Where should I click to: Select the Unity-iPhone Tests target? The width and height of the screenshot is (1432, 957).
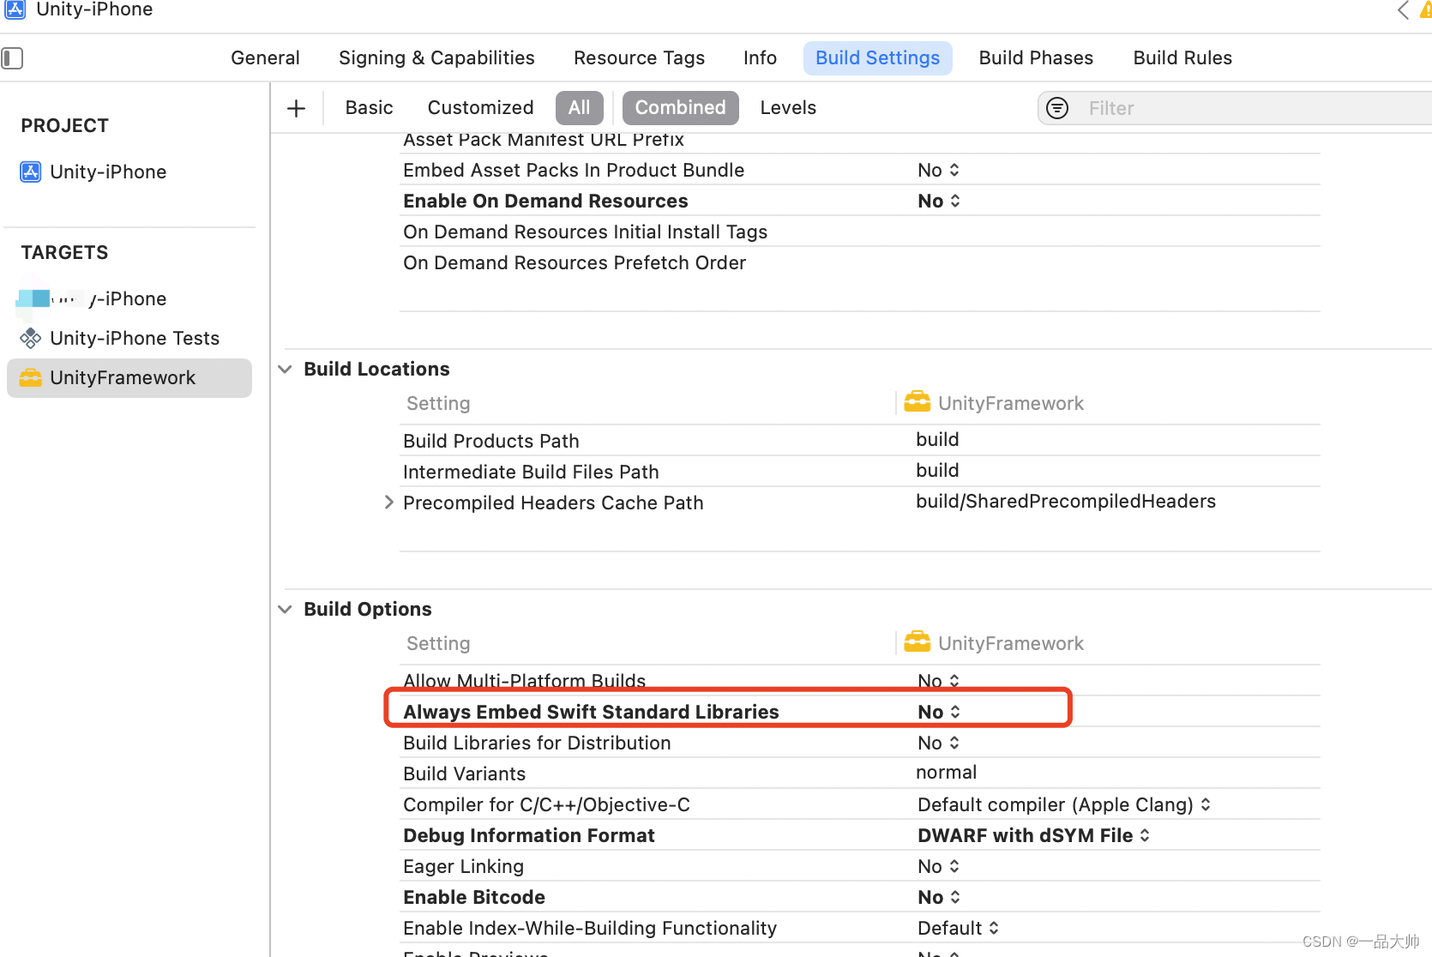[119, 338]
